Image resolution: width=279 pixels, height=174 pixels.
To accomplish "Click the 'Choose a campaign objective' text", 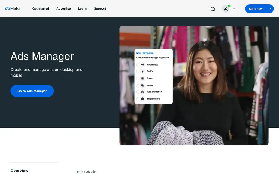I will pos(152,58).
